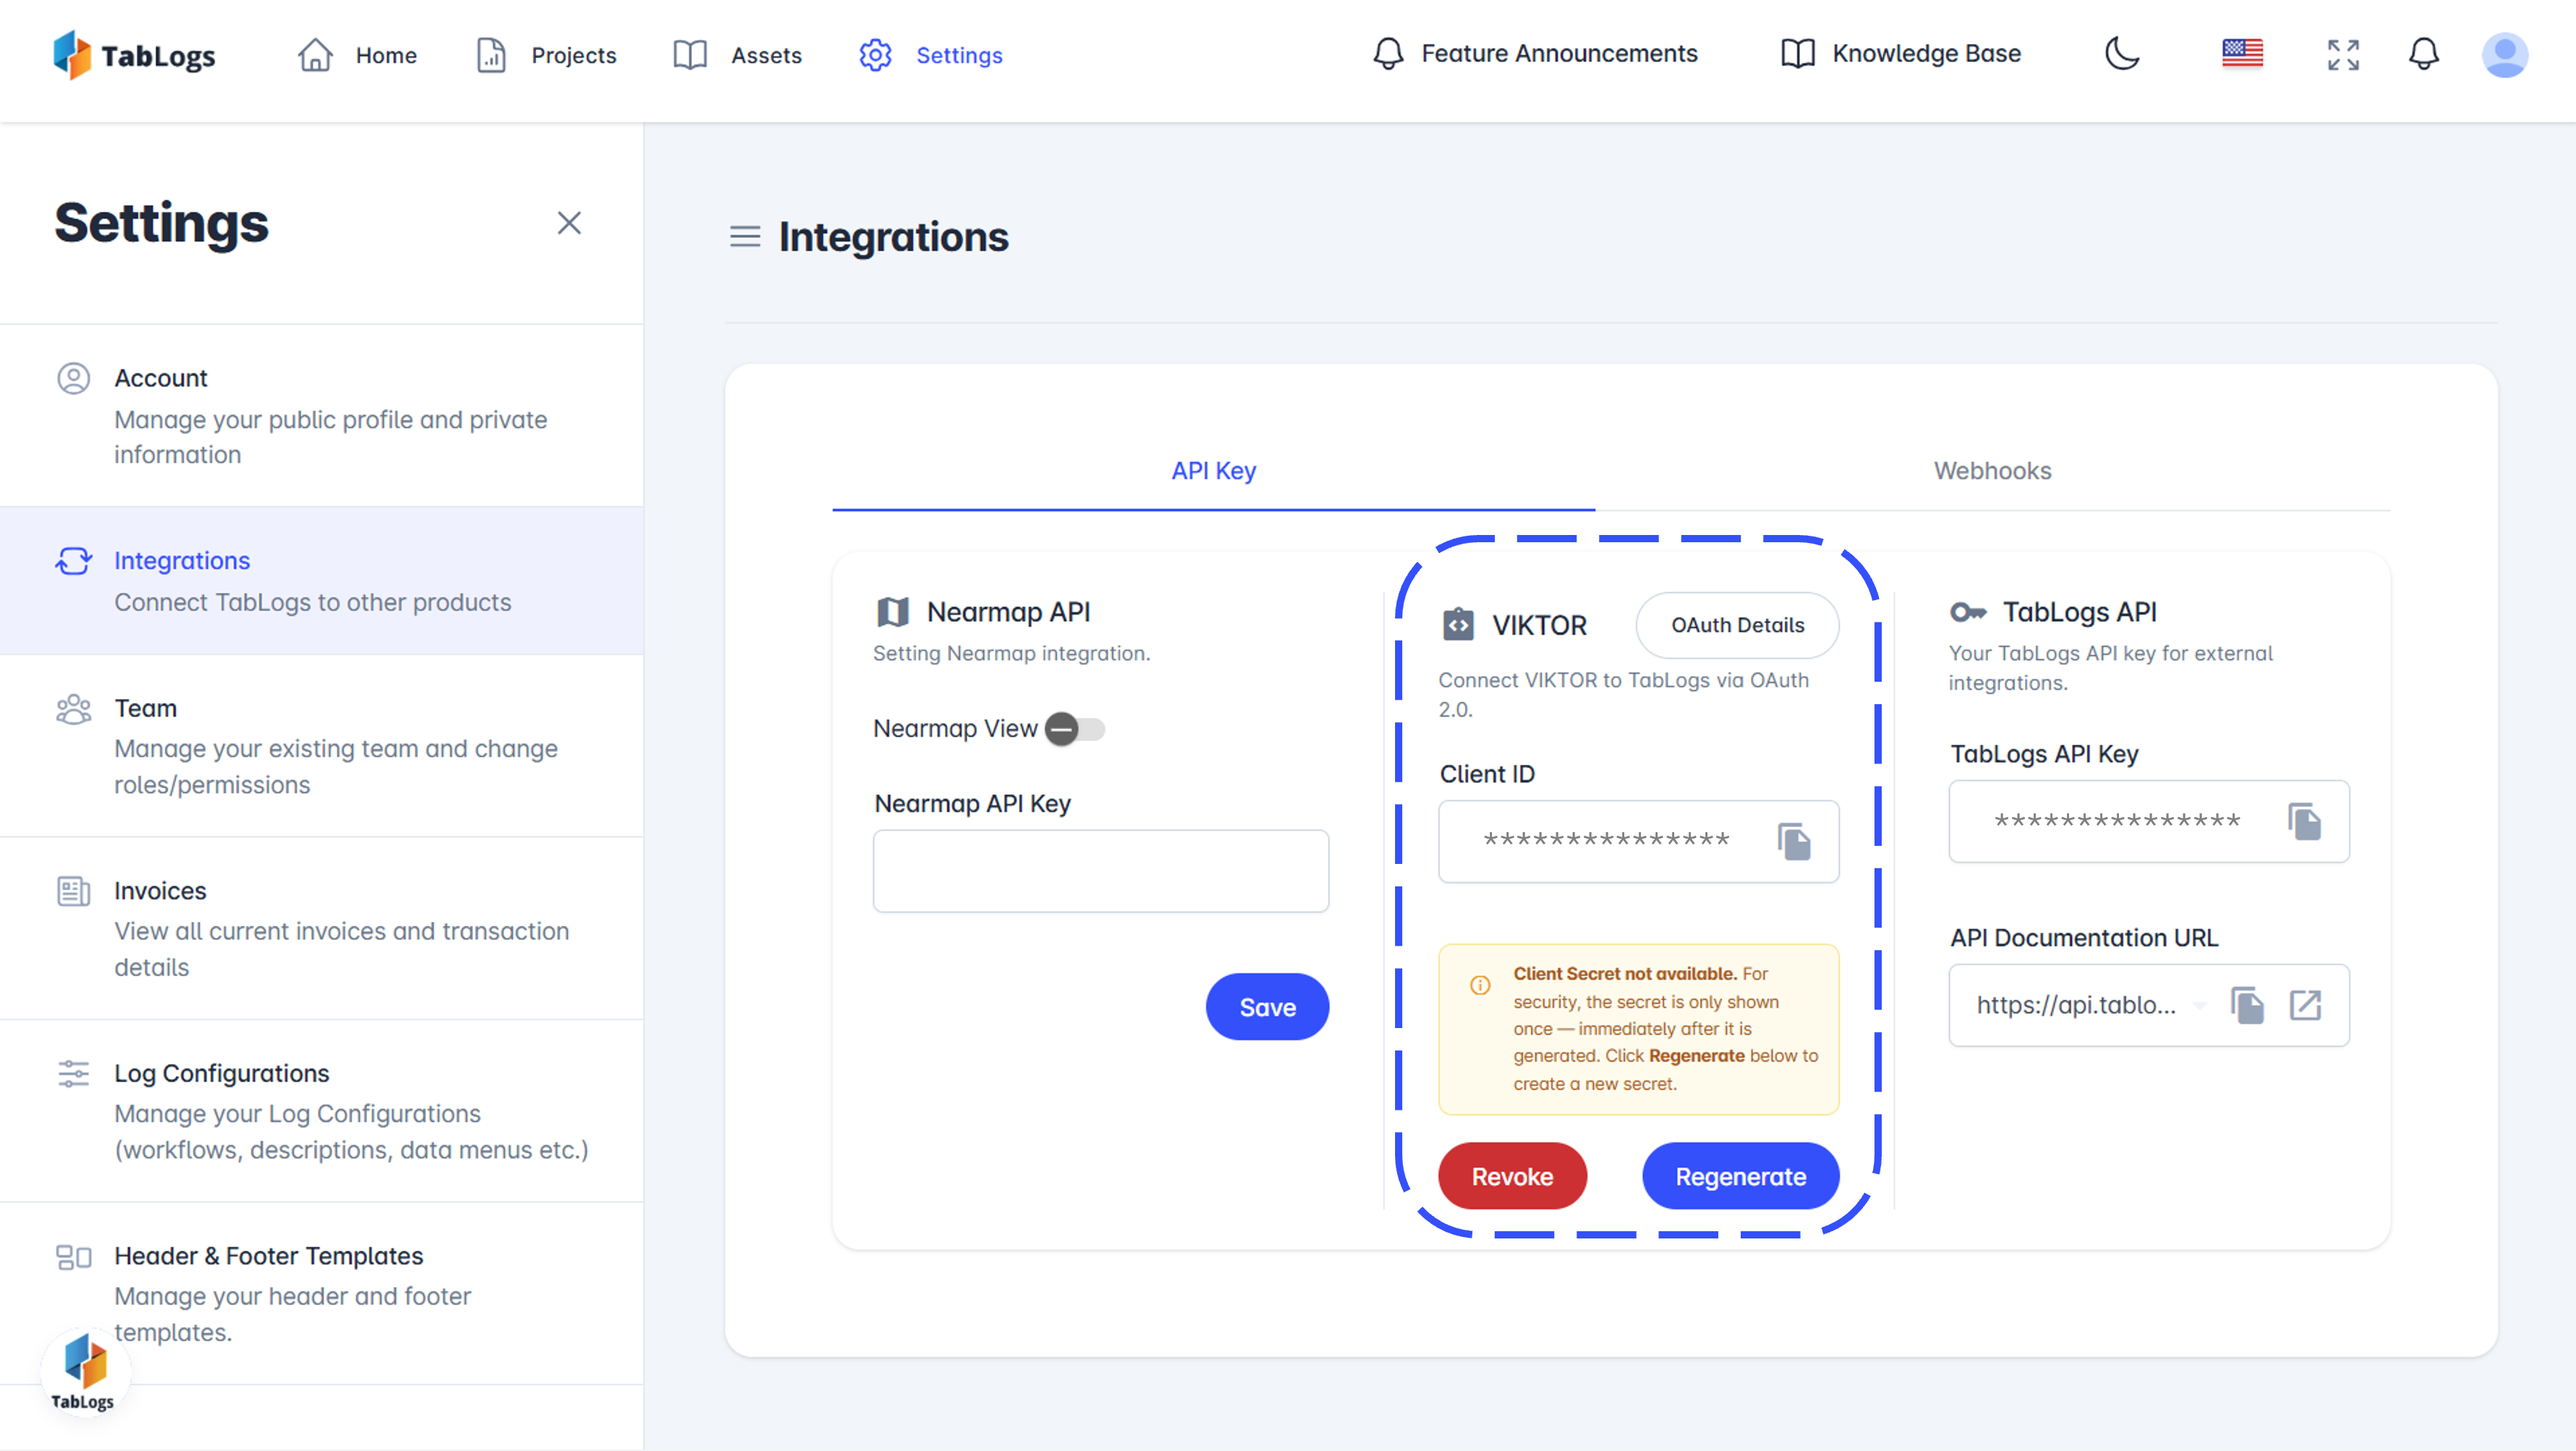Image resolution: width=2576 pixels, height=1451 pixels.
Task: Click the Team people icon
Action: 73,709
